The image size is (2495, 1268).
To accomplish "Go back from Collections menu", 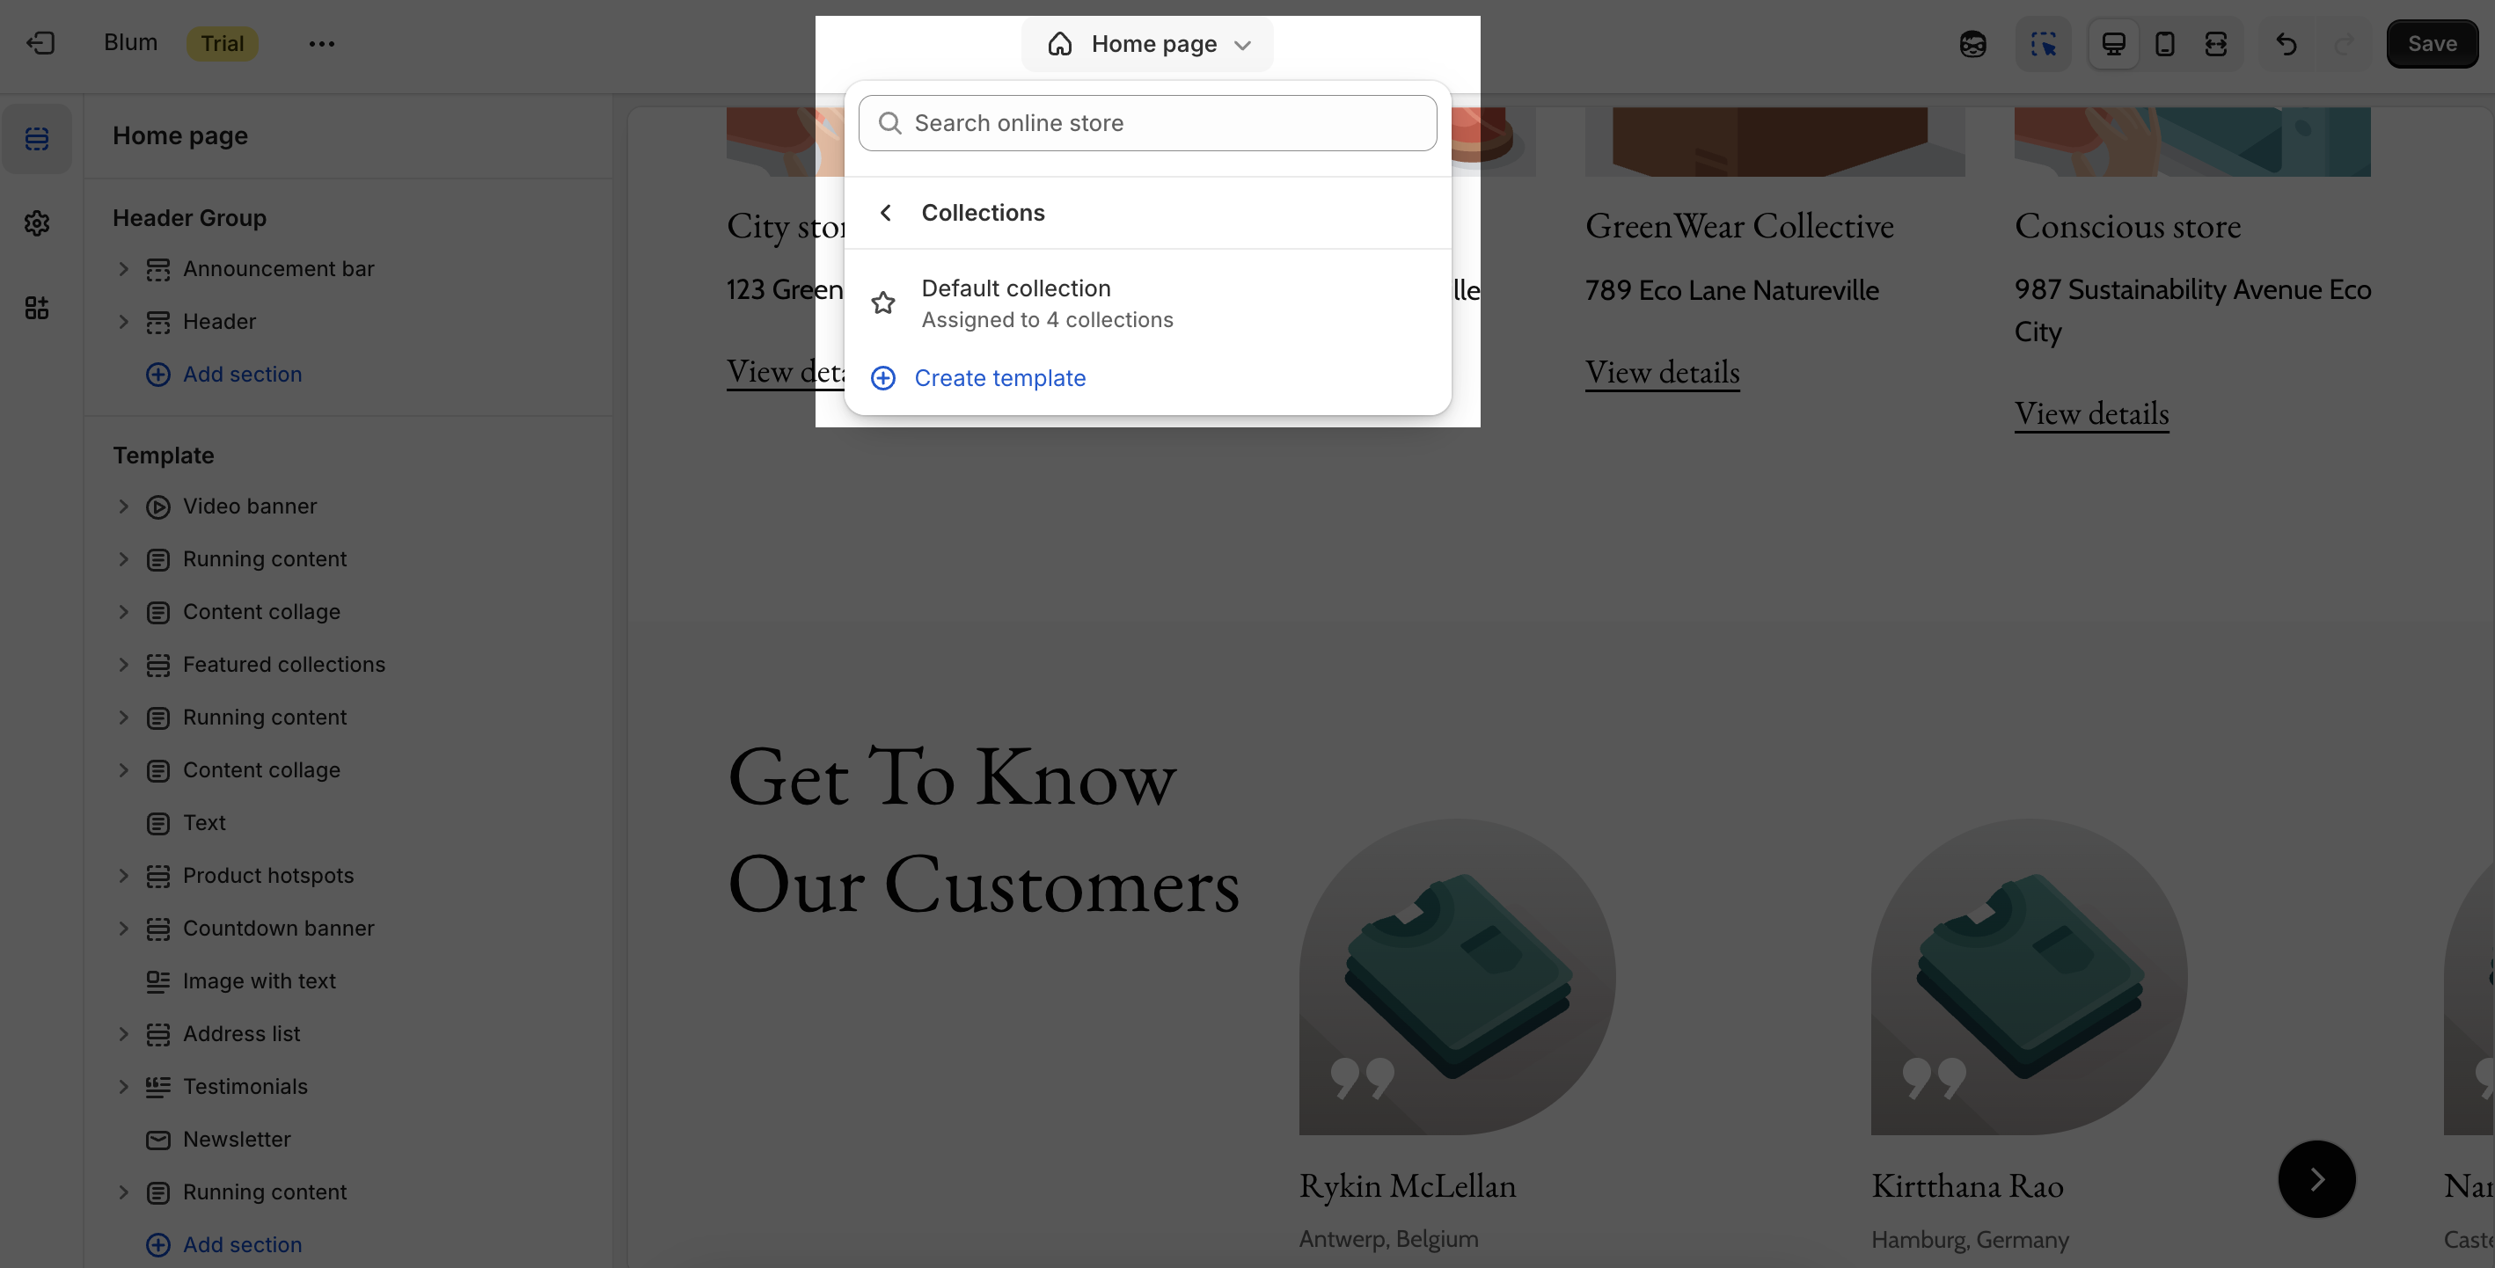I will pyautogui.click(x=885, y=213).
